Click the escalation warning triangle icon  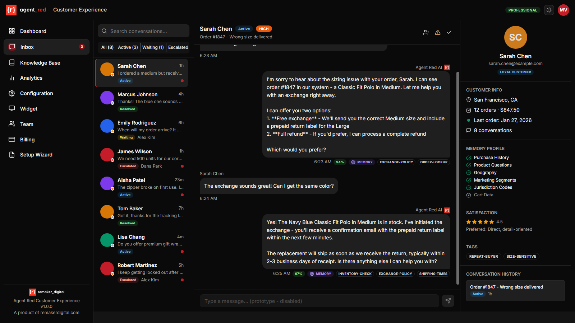tap(438, 32)
